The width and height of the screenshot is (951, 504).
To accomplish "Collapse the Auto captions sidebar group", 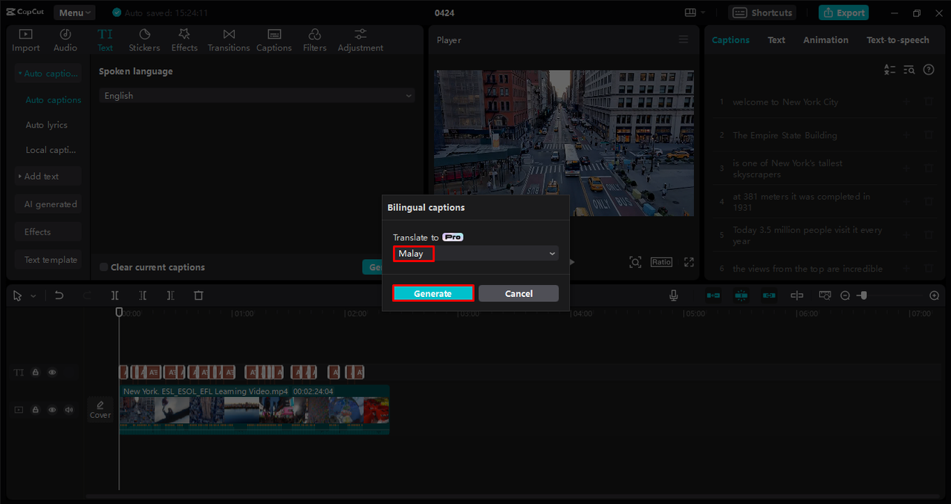I will click(x=48, y=73).
